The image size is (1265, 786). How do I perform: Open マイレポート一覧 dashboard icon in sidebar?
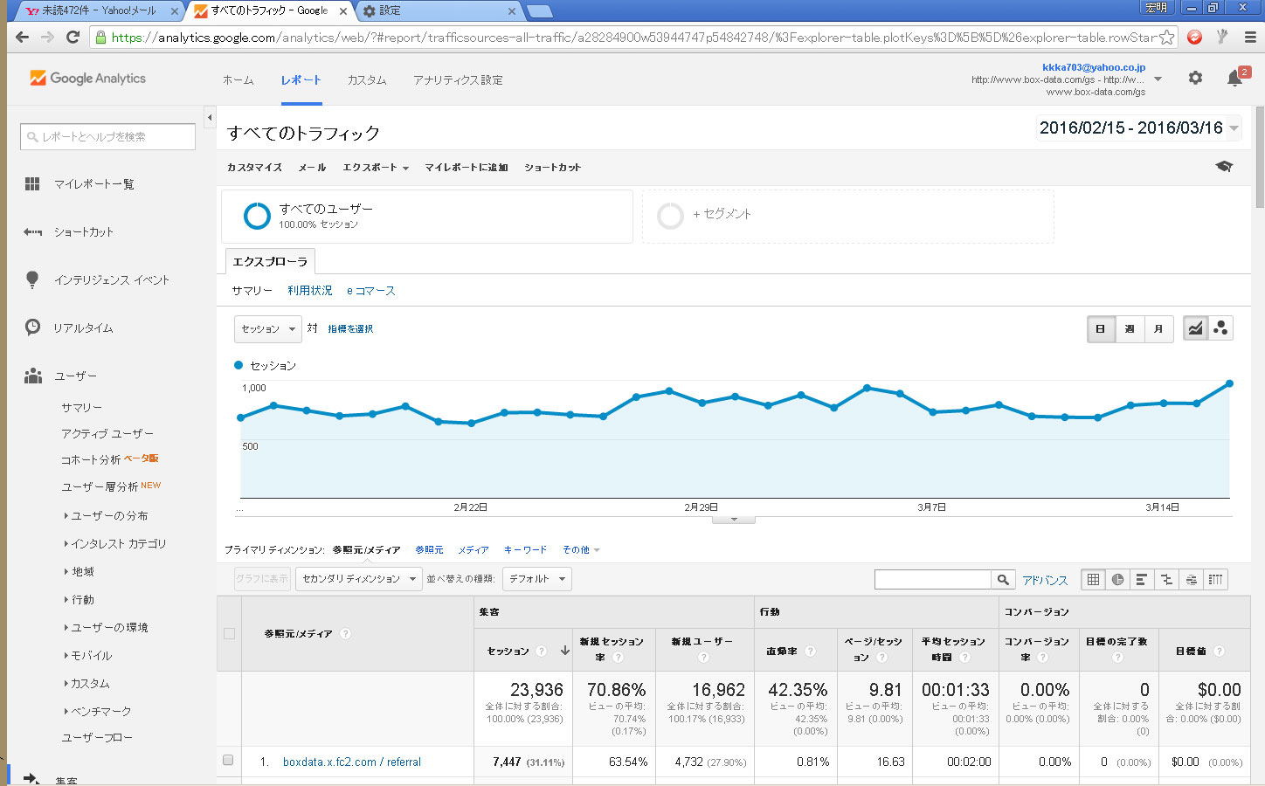pyautogui.click(x=32, y=183)
